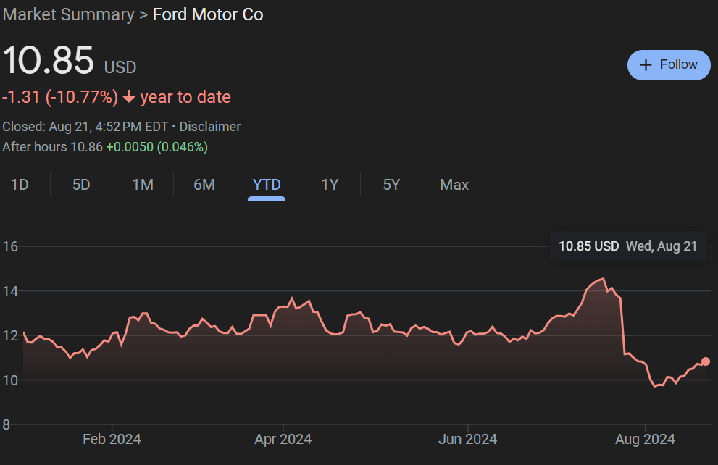Screen dimensions: 718x465
Task: Show the 1Y chart range
Action: pyautogui.click(x=330, y=185)
